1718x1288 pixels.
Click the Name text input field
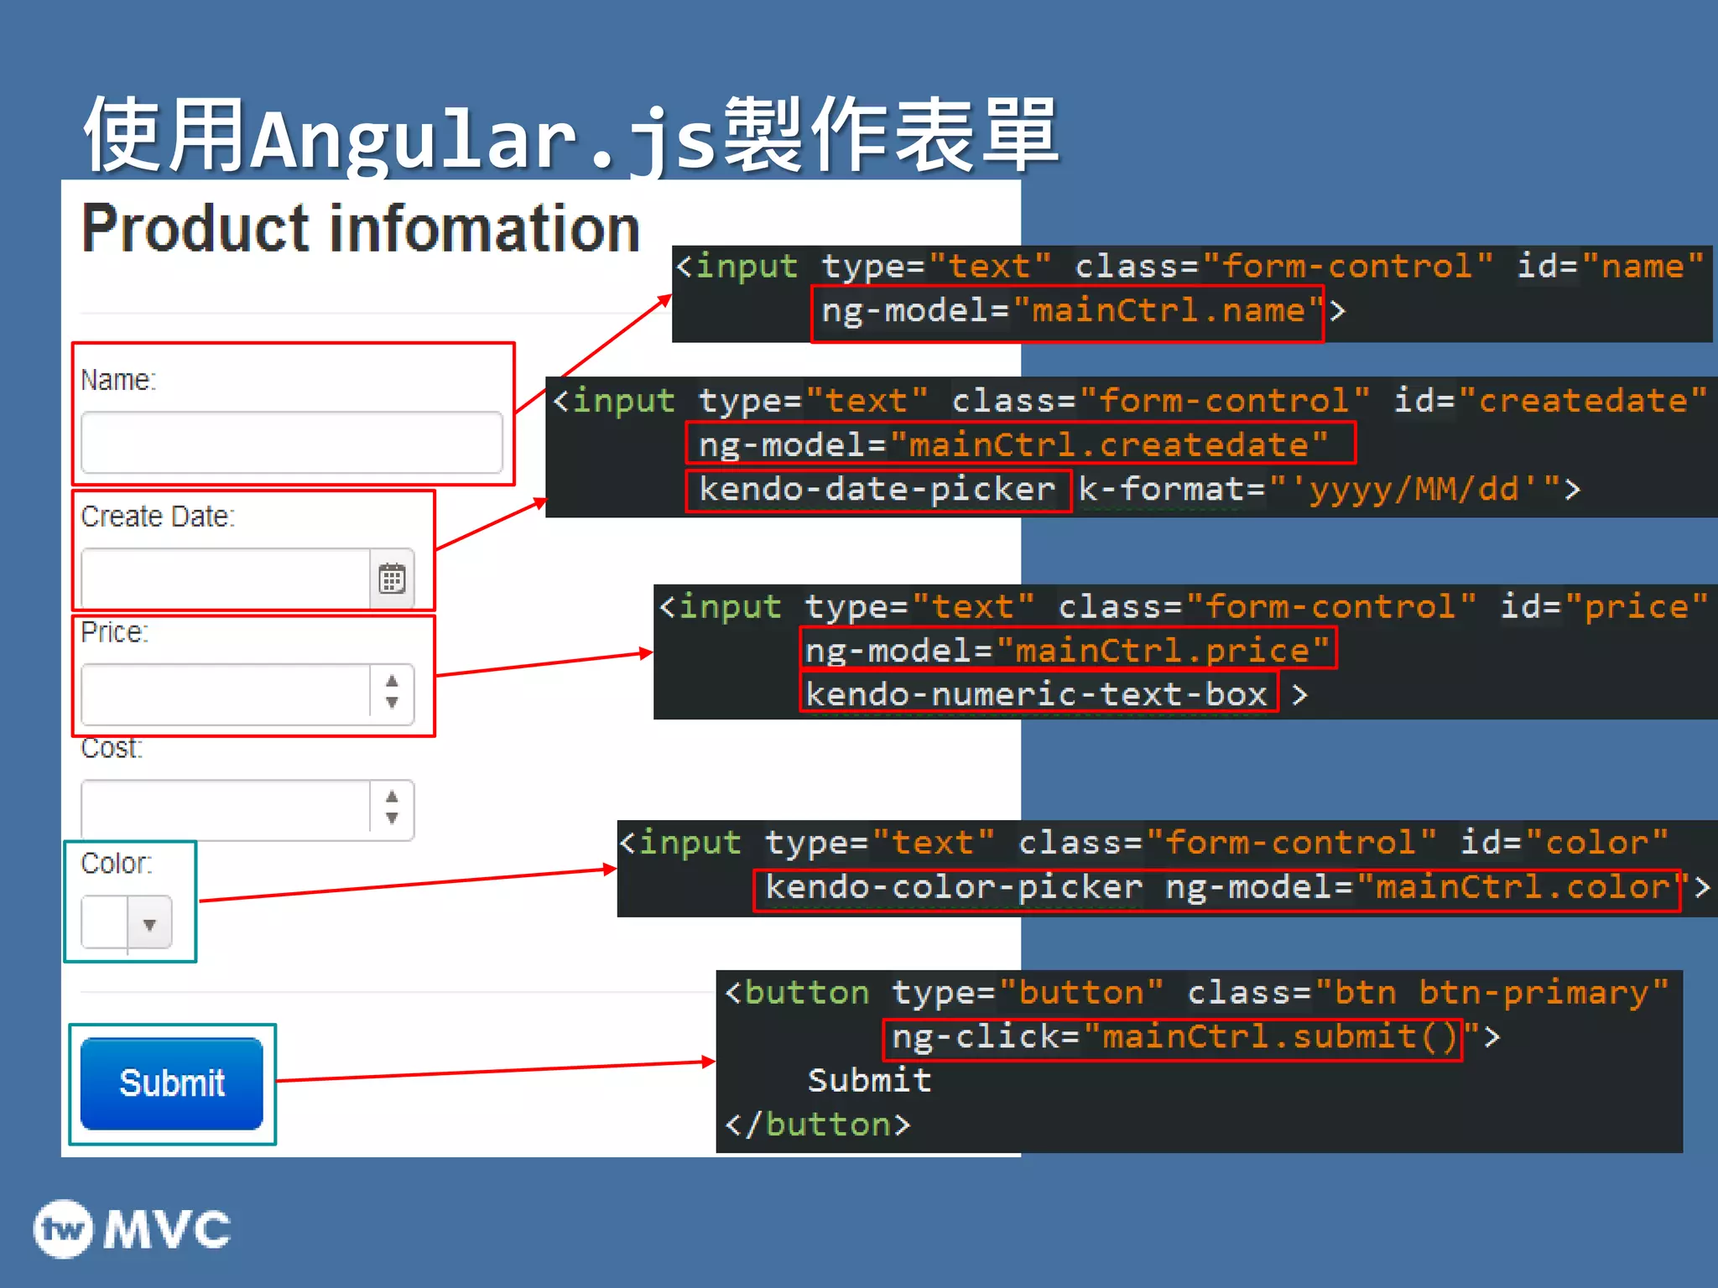click(291, 442)
